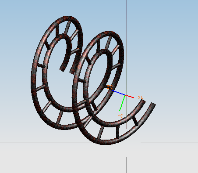Select the YC axis label
Viewport: 198px width, 173px height.
[x=120, y=116]
